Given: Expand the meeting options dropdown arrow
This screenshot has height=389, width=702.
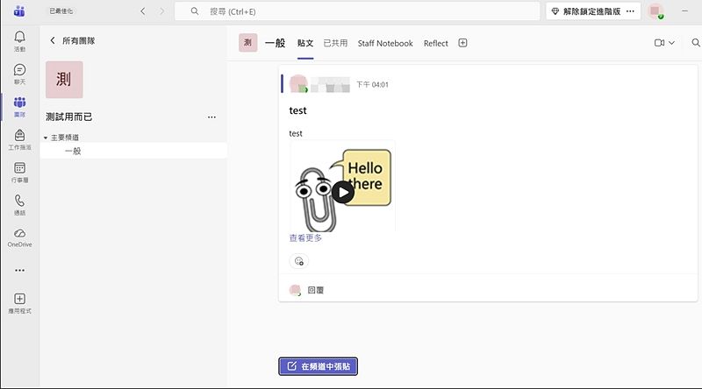Looking at the screenshot, I should (x=671, y=43).
